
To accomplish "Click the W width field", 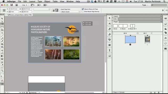I will pos(27,9).
